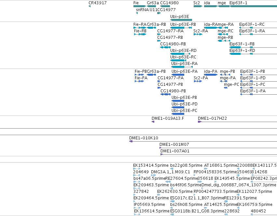Select EST bs26h08.5prime
Screen dimensions: 277x216
point(172,208)
